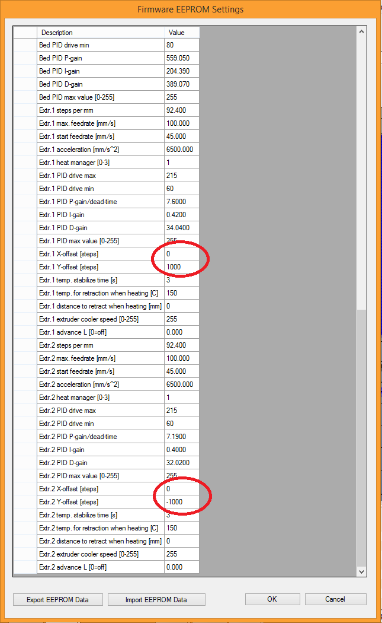Select the Bed PID drive min value
Image resolution: width=382 pixels, height=623 pixels.
pos(182,45)
